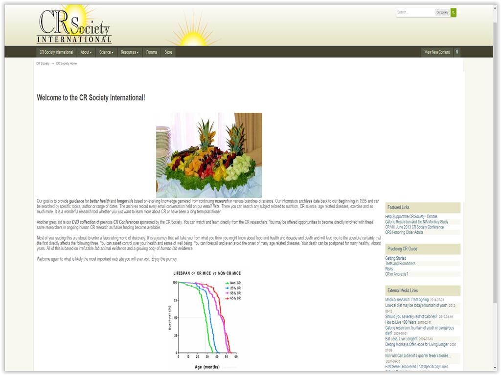Click the scrollbar up arrow
Image resolution: width=501 pixels, height=375 pixels.
pos(495,8)
